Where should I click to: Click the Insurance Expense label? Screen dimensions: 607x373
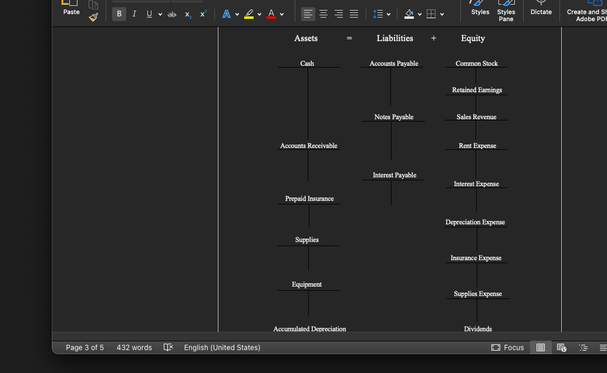[476, 258]
